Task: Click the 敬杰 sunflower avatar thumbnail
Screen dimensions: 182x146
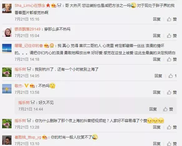Action: pyautogui.click(x=7, y=89)
